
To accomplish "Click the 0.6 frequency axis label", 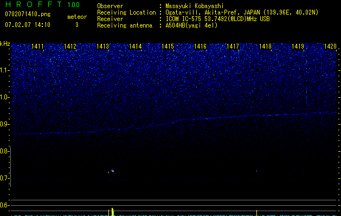I will pyautogui.click(x=5, y=205).
